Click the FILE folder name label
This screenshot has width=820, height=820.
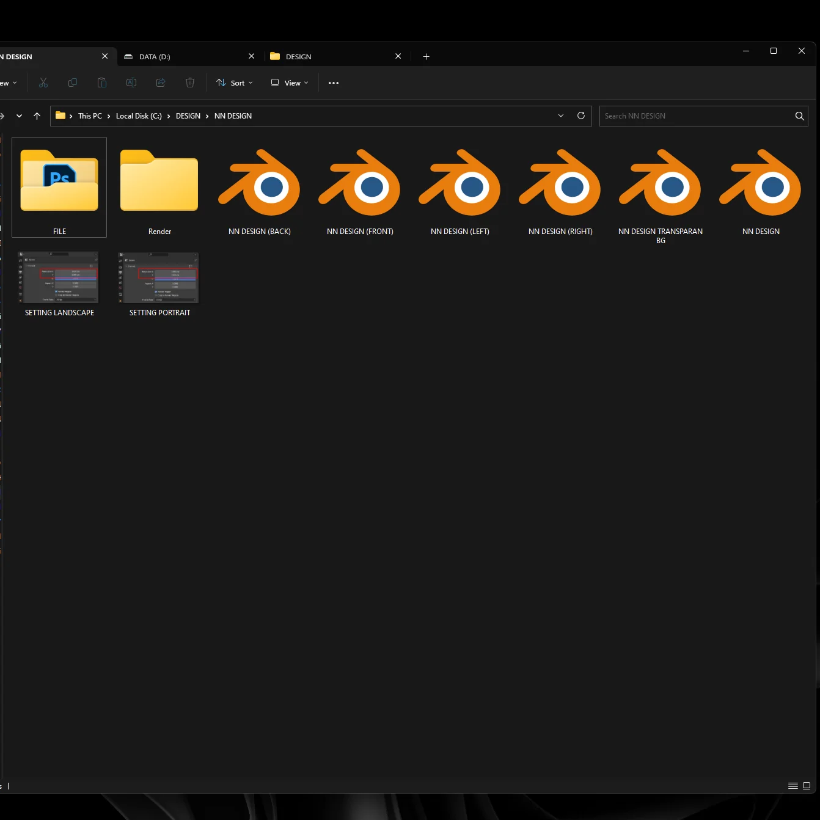[x=59, y=232]
